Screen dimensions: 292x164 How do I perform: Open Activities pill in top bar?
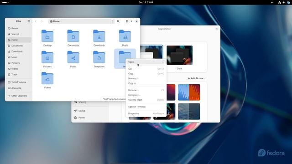click(5, 2)
